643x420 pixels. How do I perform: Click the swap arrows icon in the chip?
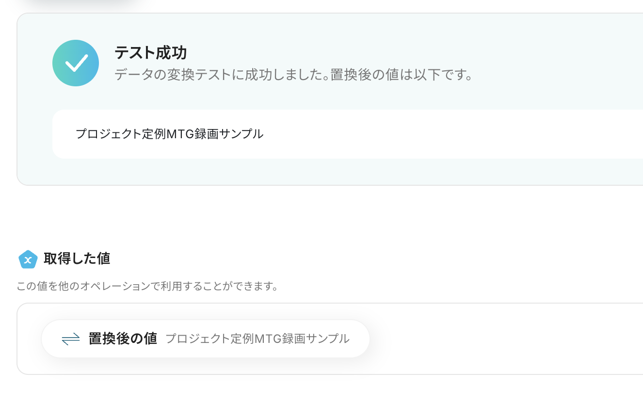(x=71, y=339)
